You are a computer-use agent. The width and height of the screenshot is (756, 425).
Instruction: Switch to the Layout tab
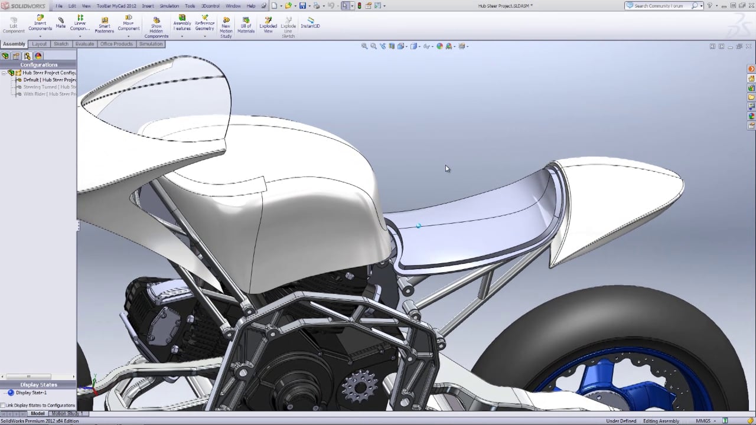[x=40, y=44]
